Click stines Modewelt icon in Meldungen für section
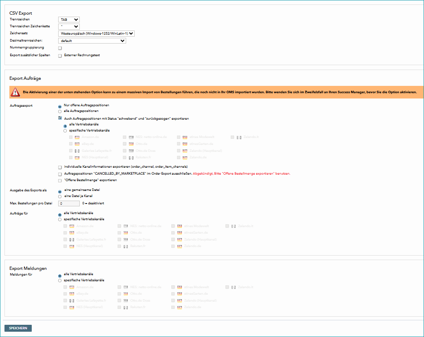 click(x=179, y=287)
